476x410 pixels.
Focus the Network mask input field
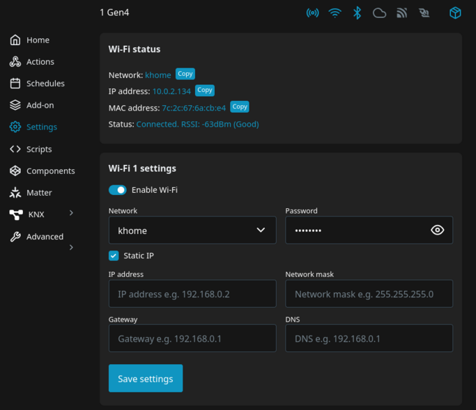[369, 294]
